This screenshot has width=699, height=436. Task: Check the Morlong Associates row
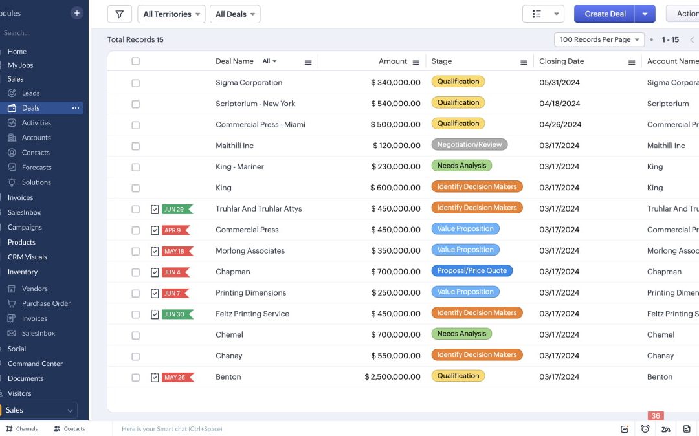[135, 251]
